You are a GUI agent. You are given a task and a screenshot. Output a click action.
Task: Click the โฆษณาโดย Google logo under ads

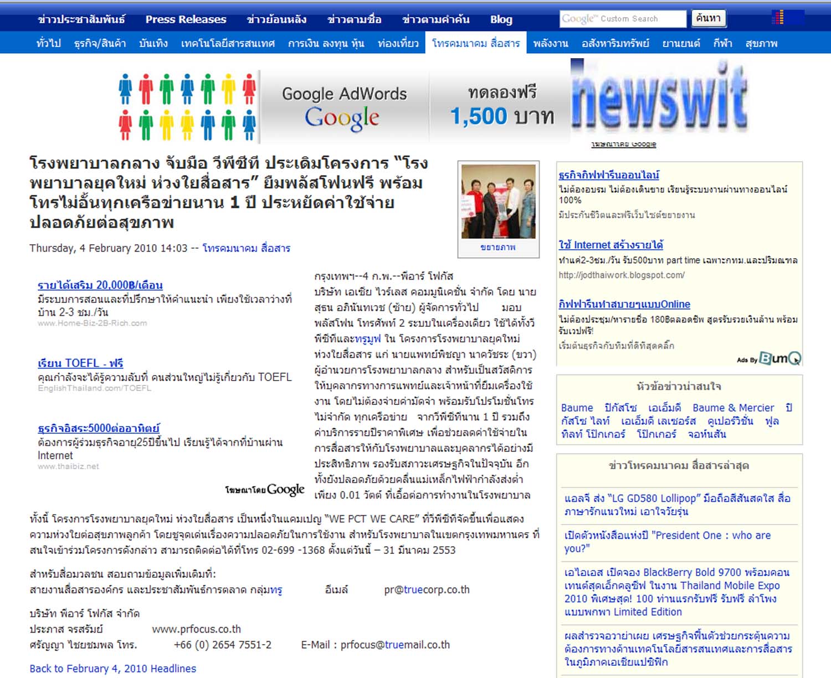click(265, 490)
